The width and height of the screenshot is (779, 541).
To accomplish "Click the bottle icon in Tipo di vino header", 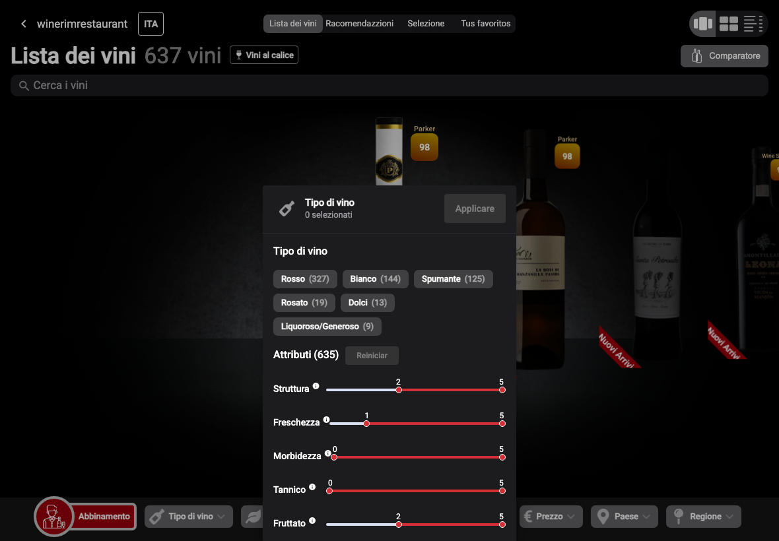I will [x=287, y=208].
